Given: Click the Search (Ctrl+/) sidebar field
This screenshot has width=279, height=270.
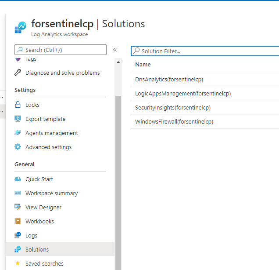Looking at the screenshot, I should 61,50.
